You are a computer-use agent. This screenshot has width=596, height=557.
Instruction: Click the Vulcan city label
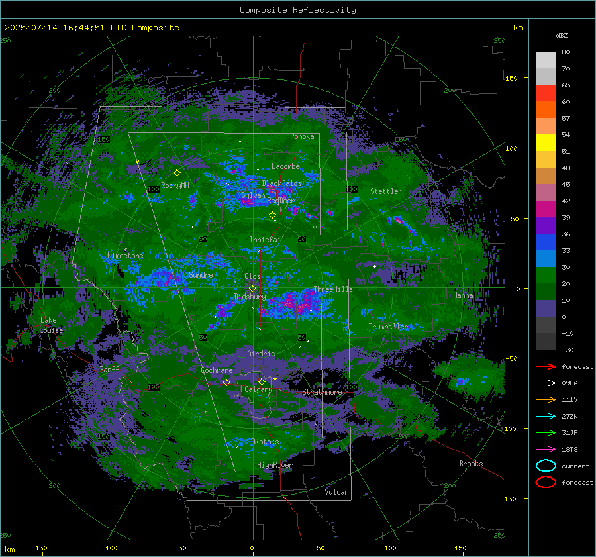pos(337,492)
